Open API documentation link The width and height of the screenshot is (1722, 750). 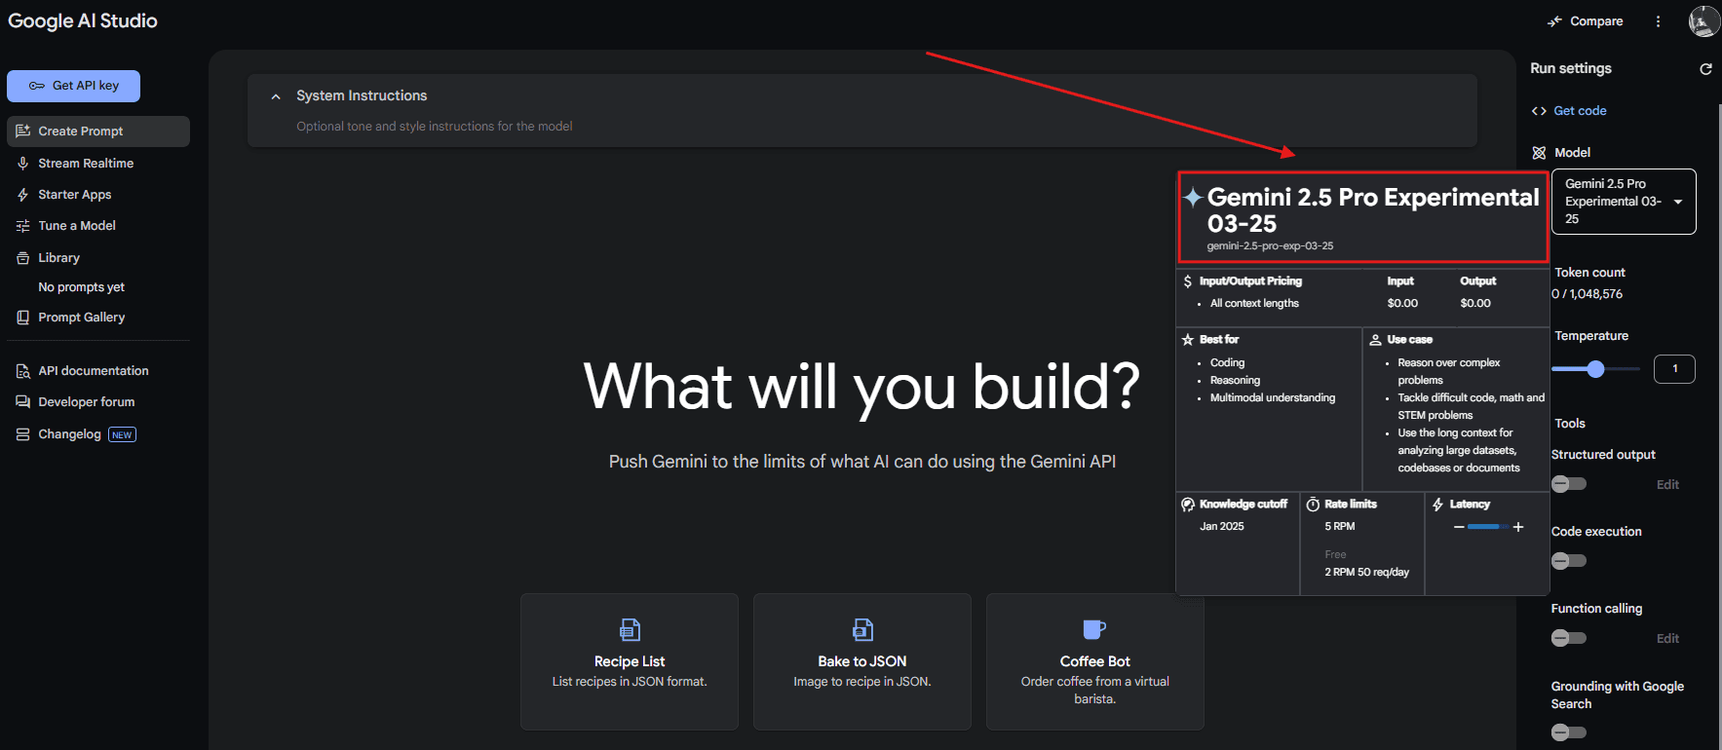94,371
